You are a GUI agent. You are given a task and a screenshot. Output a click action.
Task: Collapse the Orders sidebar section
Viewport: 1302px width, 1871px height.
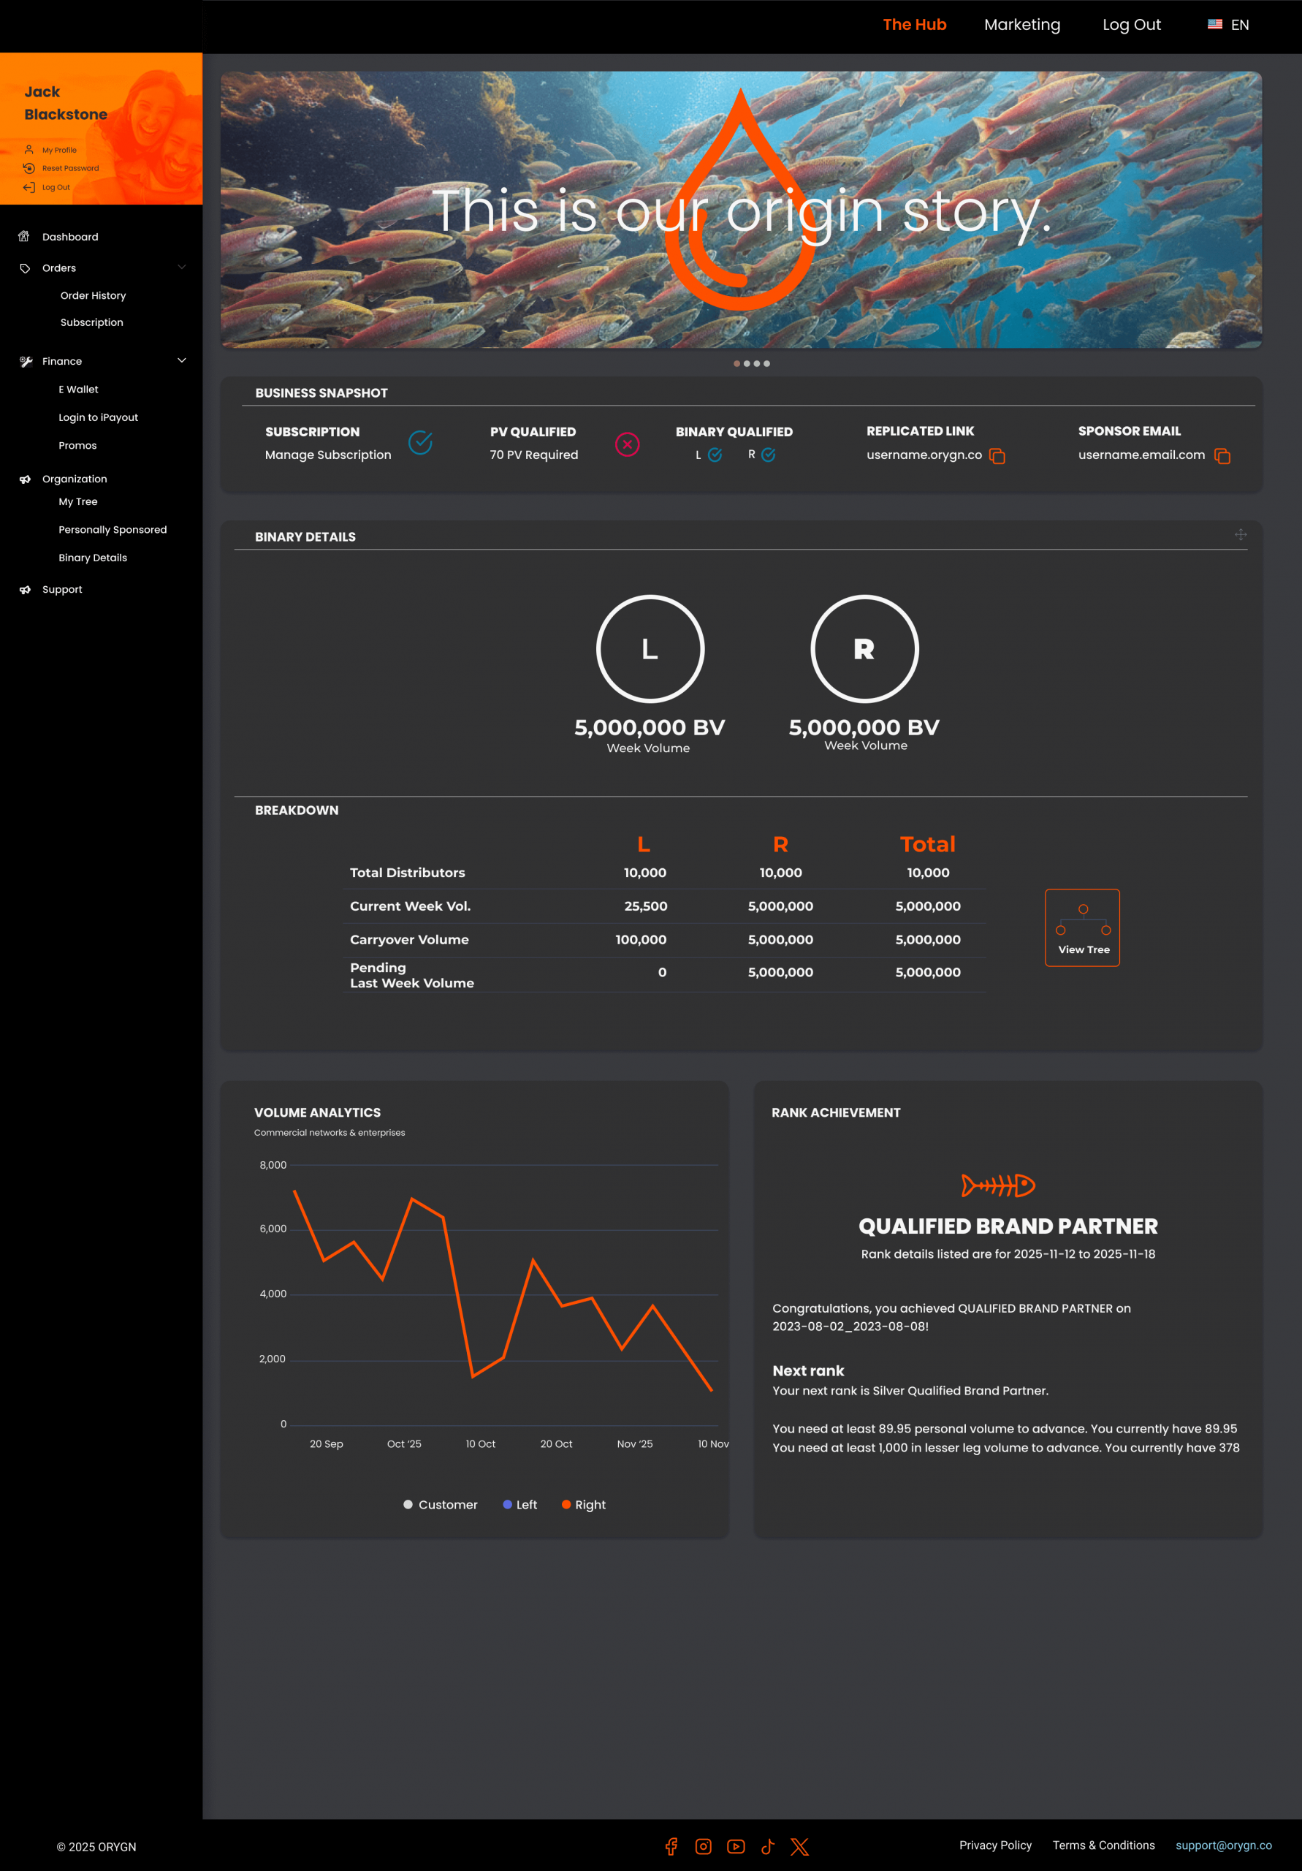[x=182, y=267]
